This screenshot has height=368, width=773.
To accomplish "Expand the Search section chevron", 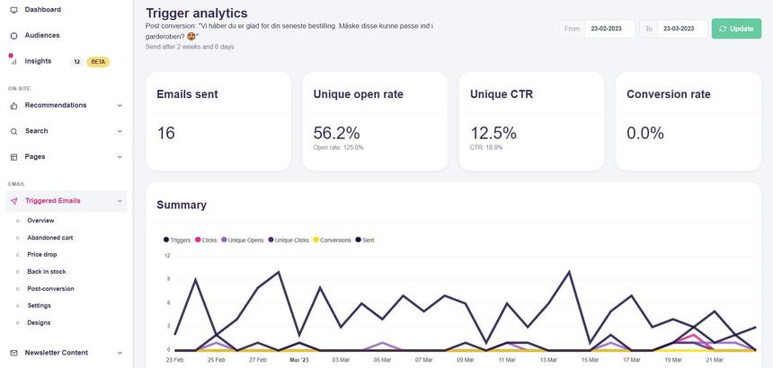I will click(120, 131).
